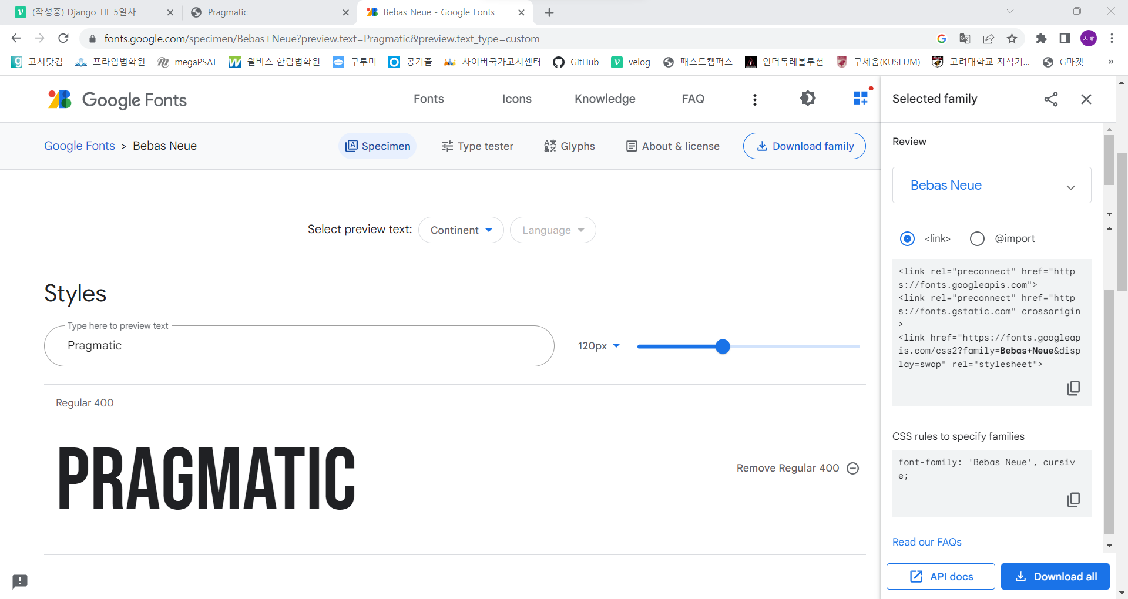Expand the Continent dropdown
1128x599 pixels.
click(461, 230)
